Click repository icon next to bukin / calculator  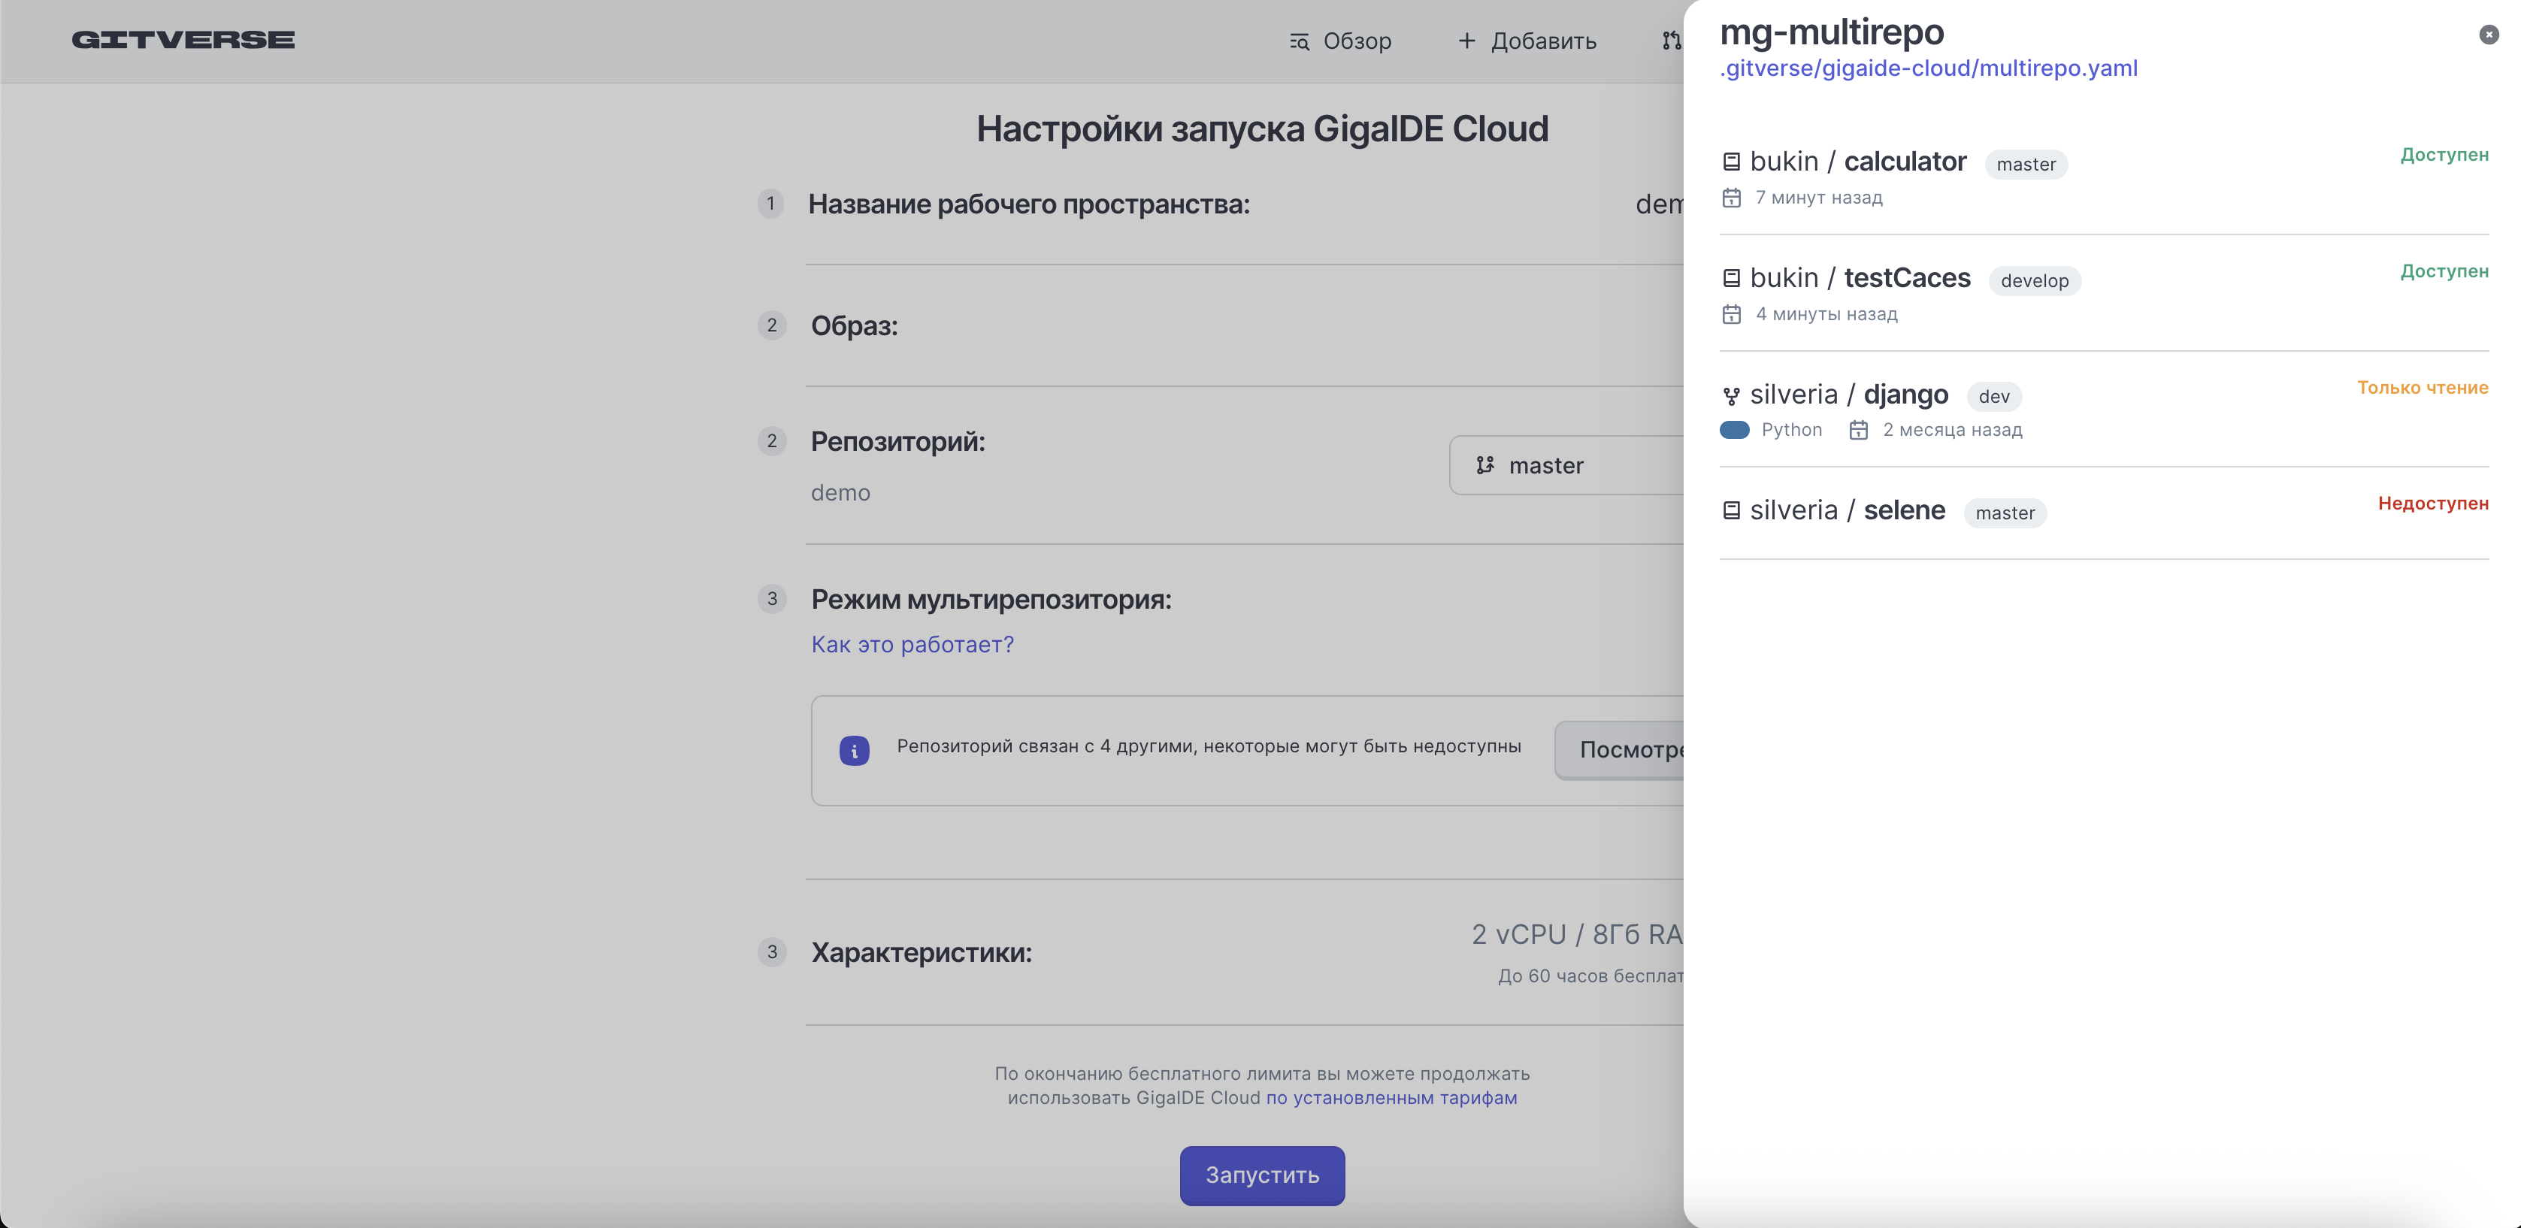coord(1731,162)
